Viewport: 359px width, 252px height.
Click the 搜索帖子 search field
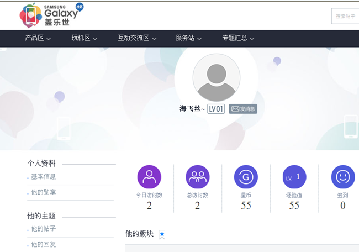pos(345,16)
